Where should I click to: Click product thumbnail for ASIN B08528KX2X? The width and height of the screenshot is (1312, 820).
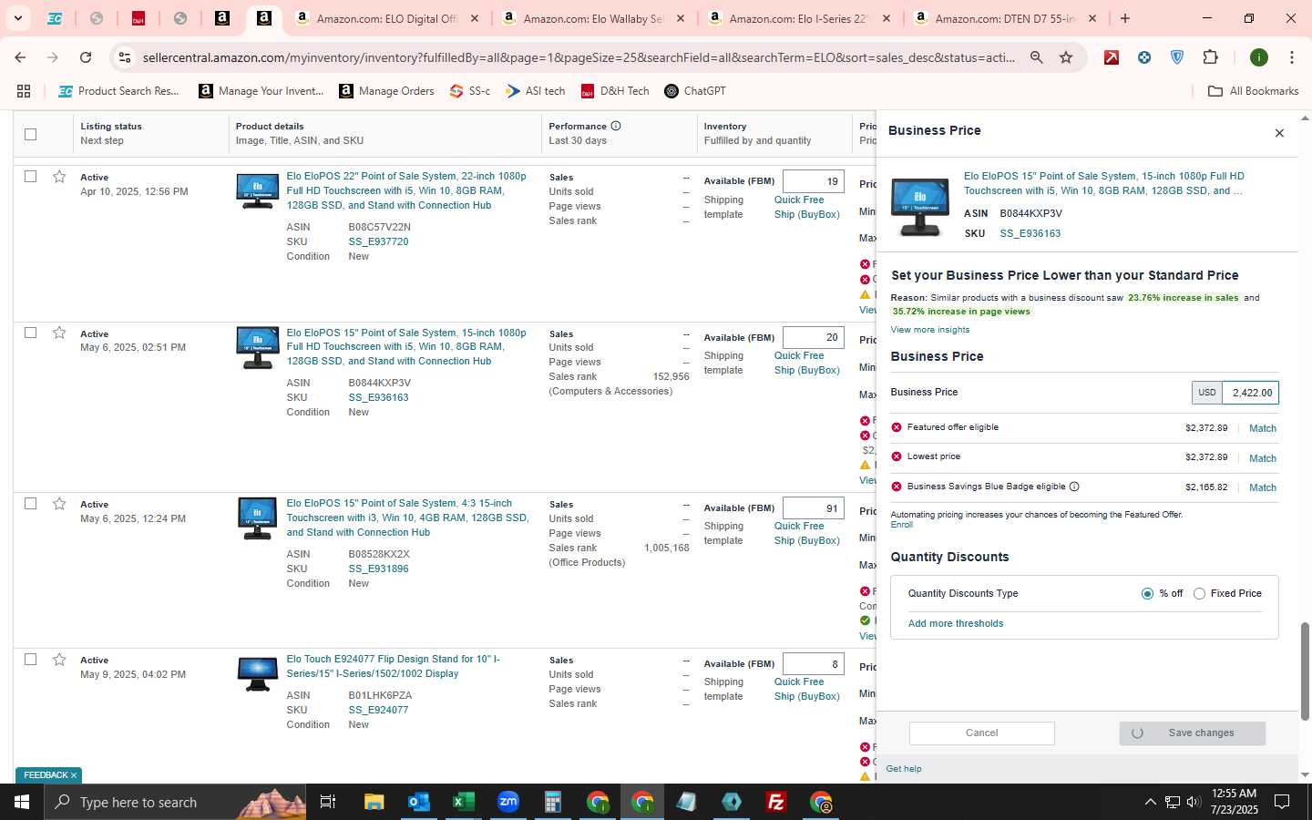click(257, 518)
